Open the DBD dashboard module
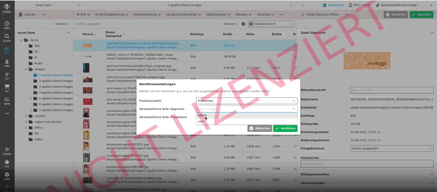Viewport: 437px width, 192px height. pos(7,25)
